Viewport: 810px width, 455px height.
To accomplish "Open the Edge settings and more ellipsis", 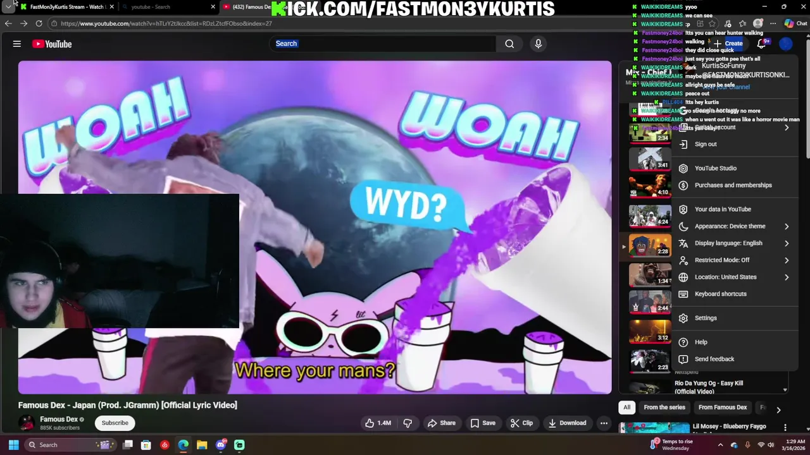I will (773, 23).
